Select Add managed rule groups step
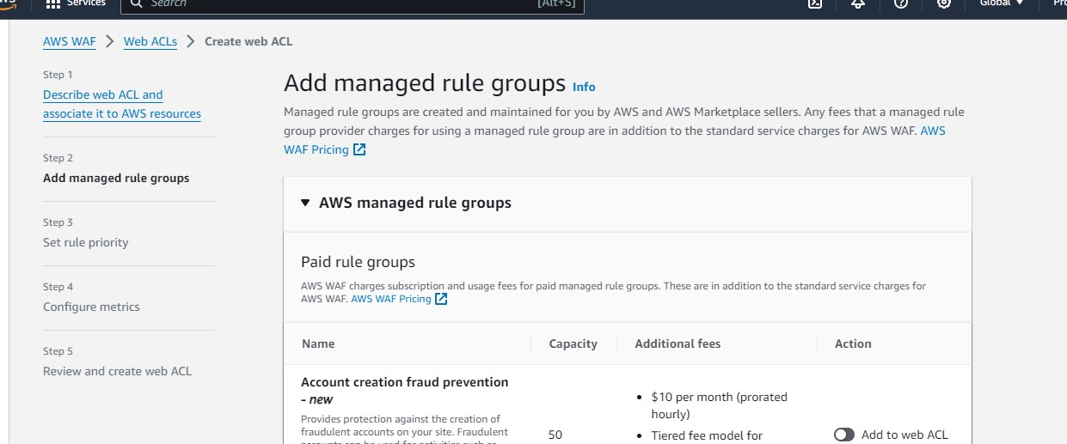The height and width of the screenshot is (444, 1067). tap(116, 179)
